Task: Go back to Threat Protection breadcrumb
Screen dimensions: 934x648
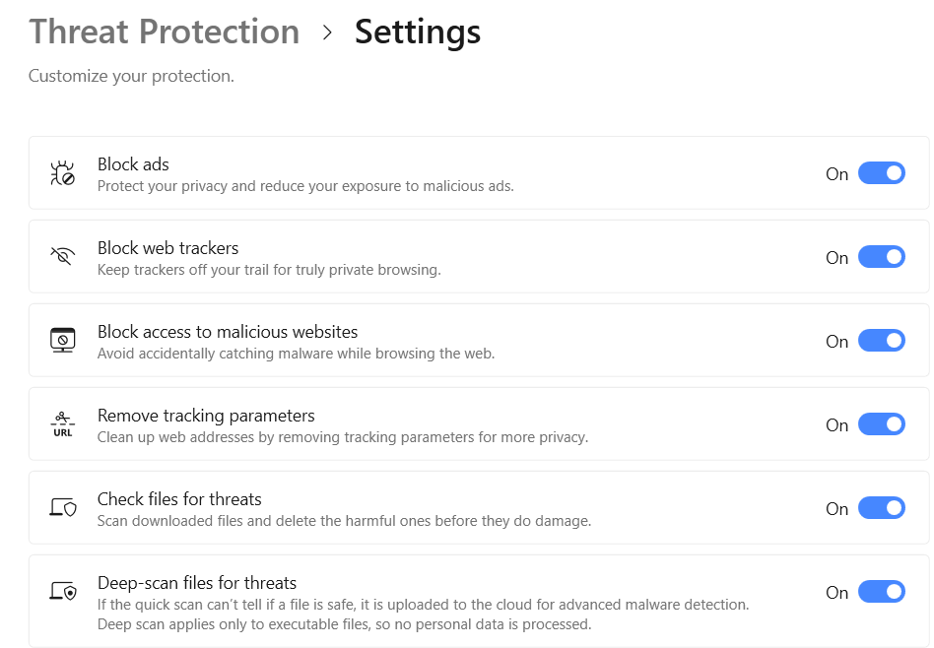Action: (164, 32)
